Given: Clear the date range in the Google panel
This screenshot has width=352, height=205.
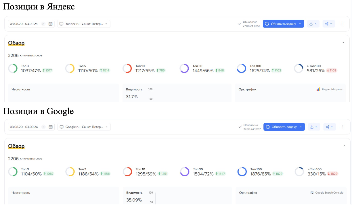Looking at the screenshot, I should 43,127.
